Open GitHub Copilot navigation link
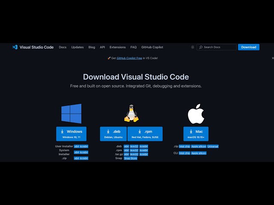Image resolution: width=274 pixels, height=205 pixels. [152, 47]
